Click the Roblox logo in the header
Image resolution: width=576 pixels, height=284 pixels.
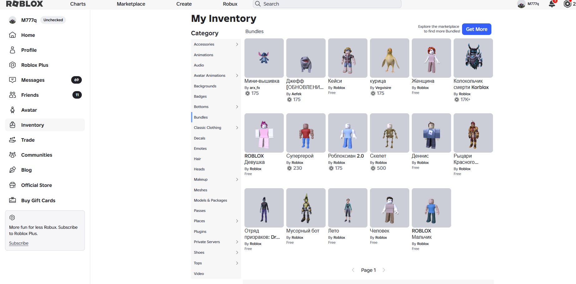(25, 4)
